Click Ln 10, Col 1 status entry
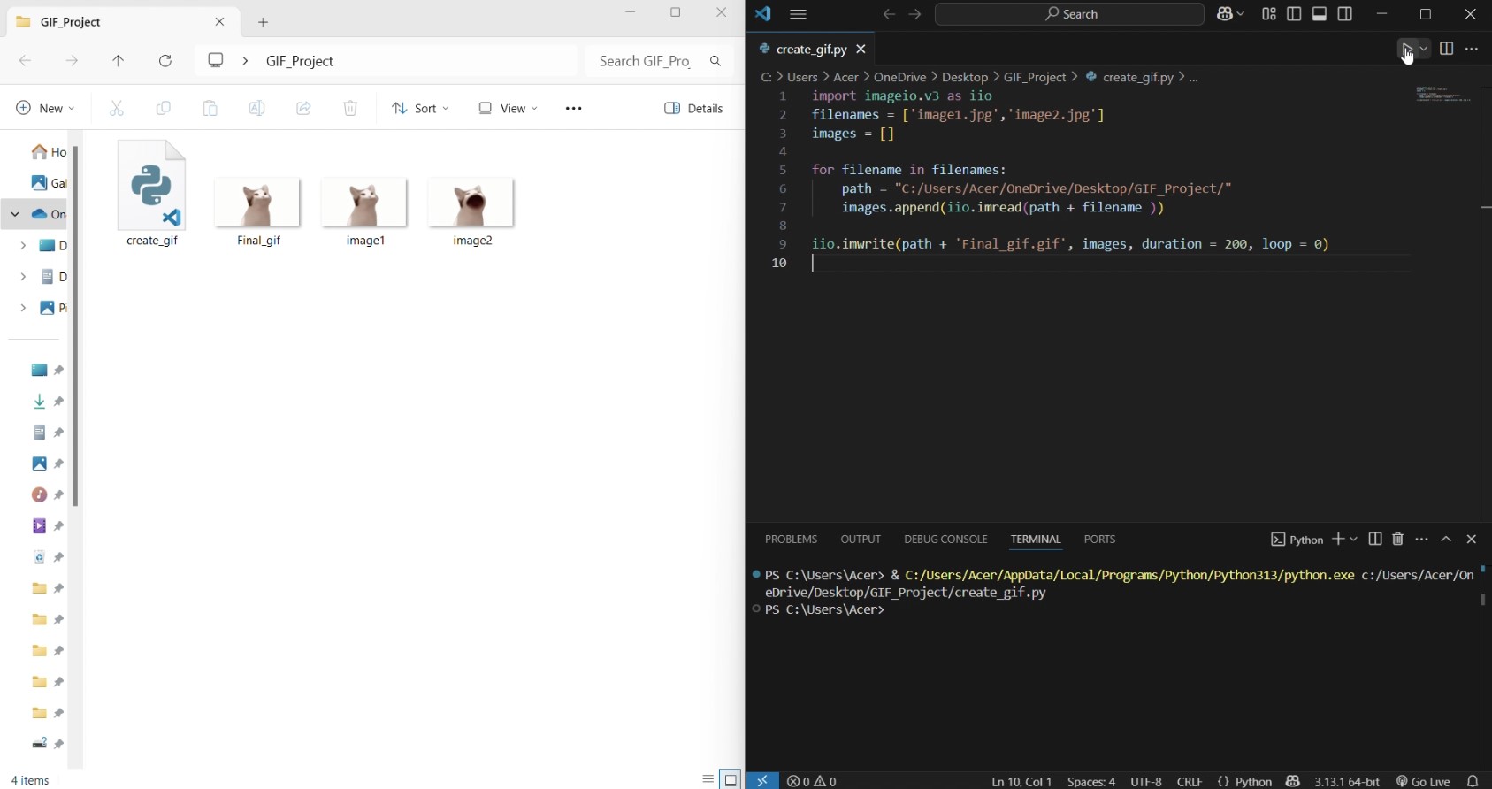Screen dimensions: 1492x789 pyautogui.click(x=1021, y=781)
